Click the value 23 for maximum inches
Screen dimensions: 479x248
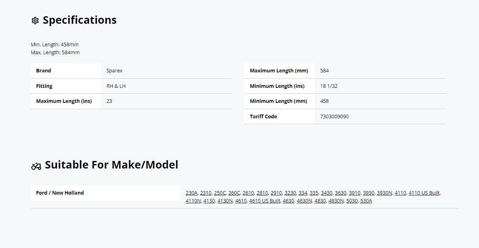pos(109,101)
